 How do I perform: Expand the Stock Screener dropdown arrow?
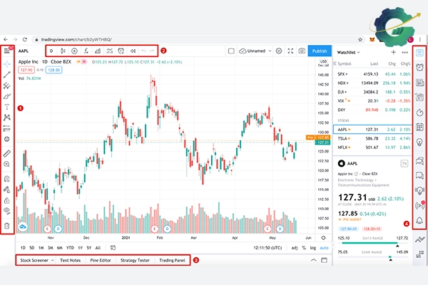tap(51, 261)
